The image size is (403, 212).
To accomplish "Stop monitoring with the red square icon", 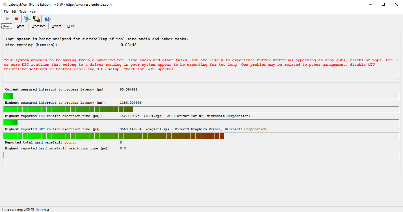I will coord(16,19).
